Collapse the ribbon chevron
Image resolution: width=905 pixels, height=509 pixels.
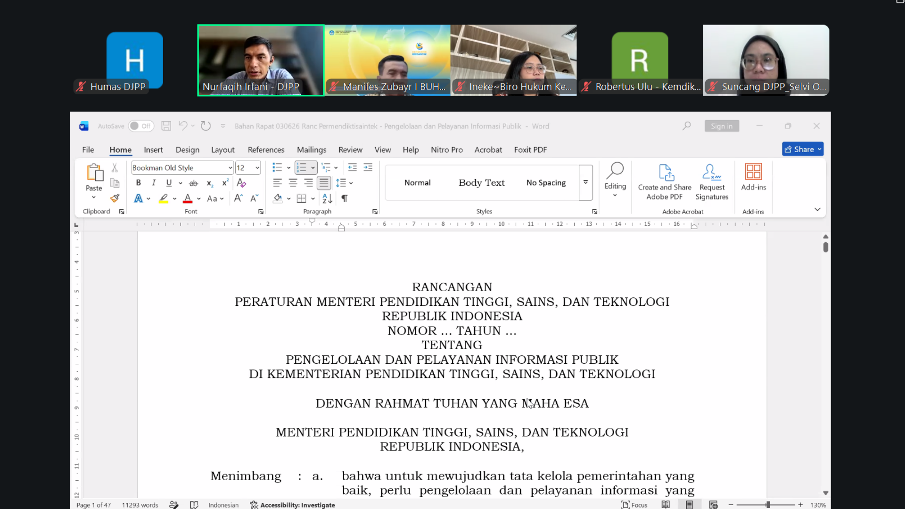coord(817,209)
